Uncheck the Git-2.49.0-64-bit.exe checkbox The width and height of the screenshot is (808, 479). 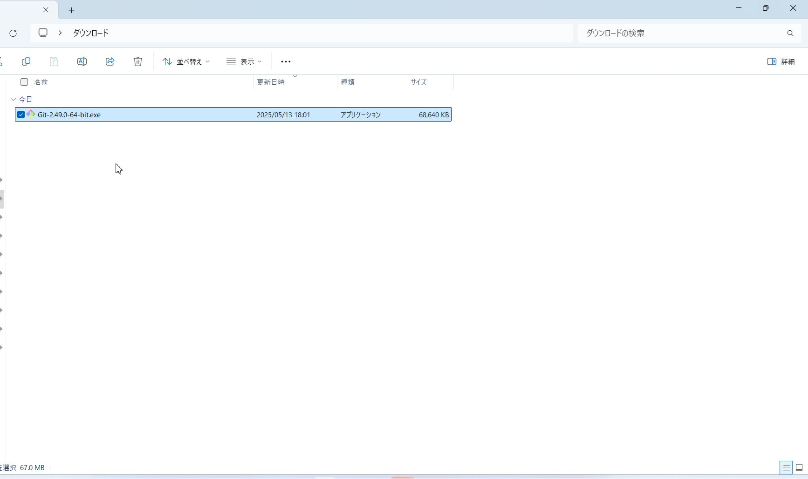click(x=21, y=115)
